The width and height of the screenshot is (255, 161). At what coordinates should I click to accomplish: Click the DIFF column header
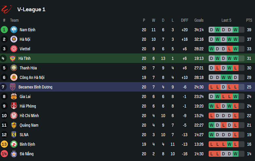pyautogui.click(x=185, y=20)
